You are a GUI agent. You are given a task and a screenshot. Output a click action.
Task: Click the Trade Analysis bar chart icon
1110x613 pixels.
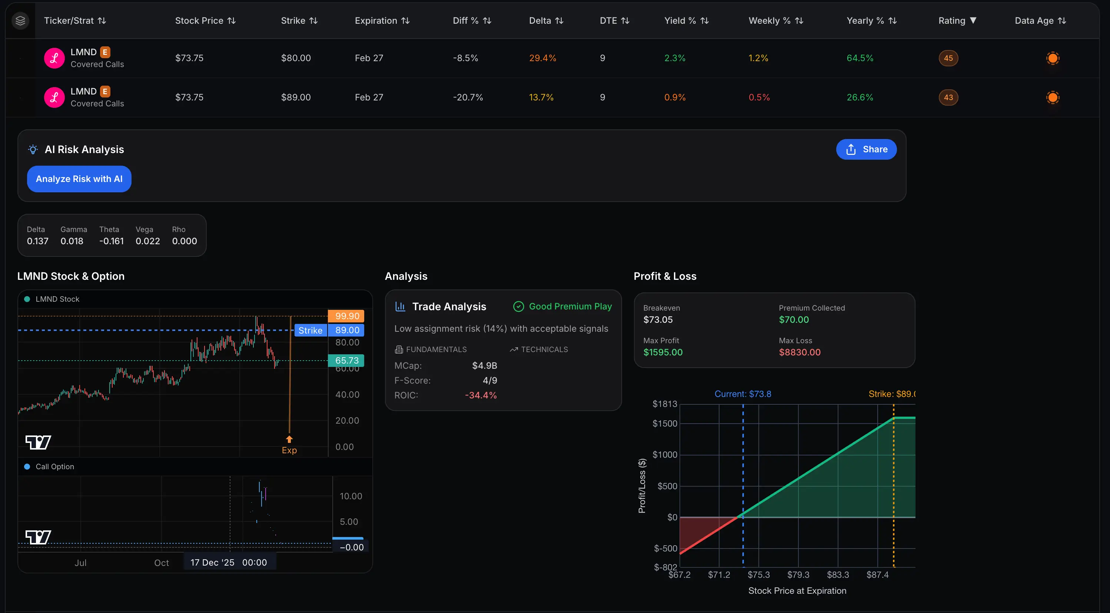(x=400, y=306)
